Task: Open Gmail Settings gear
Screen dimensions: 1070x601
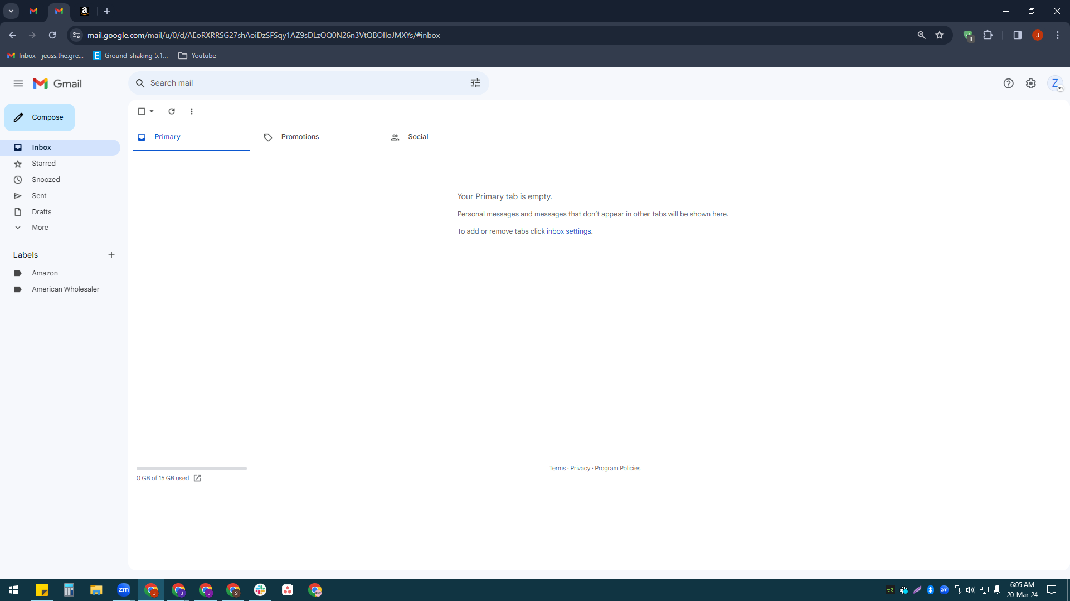Action: 1031,83
